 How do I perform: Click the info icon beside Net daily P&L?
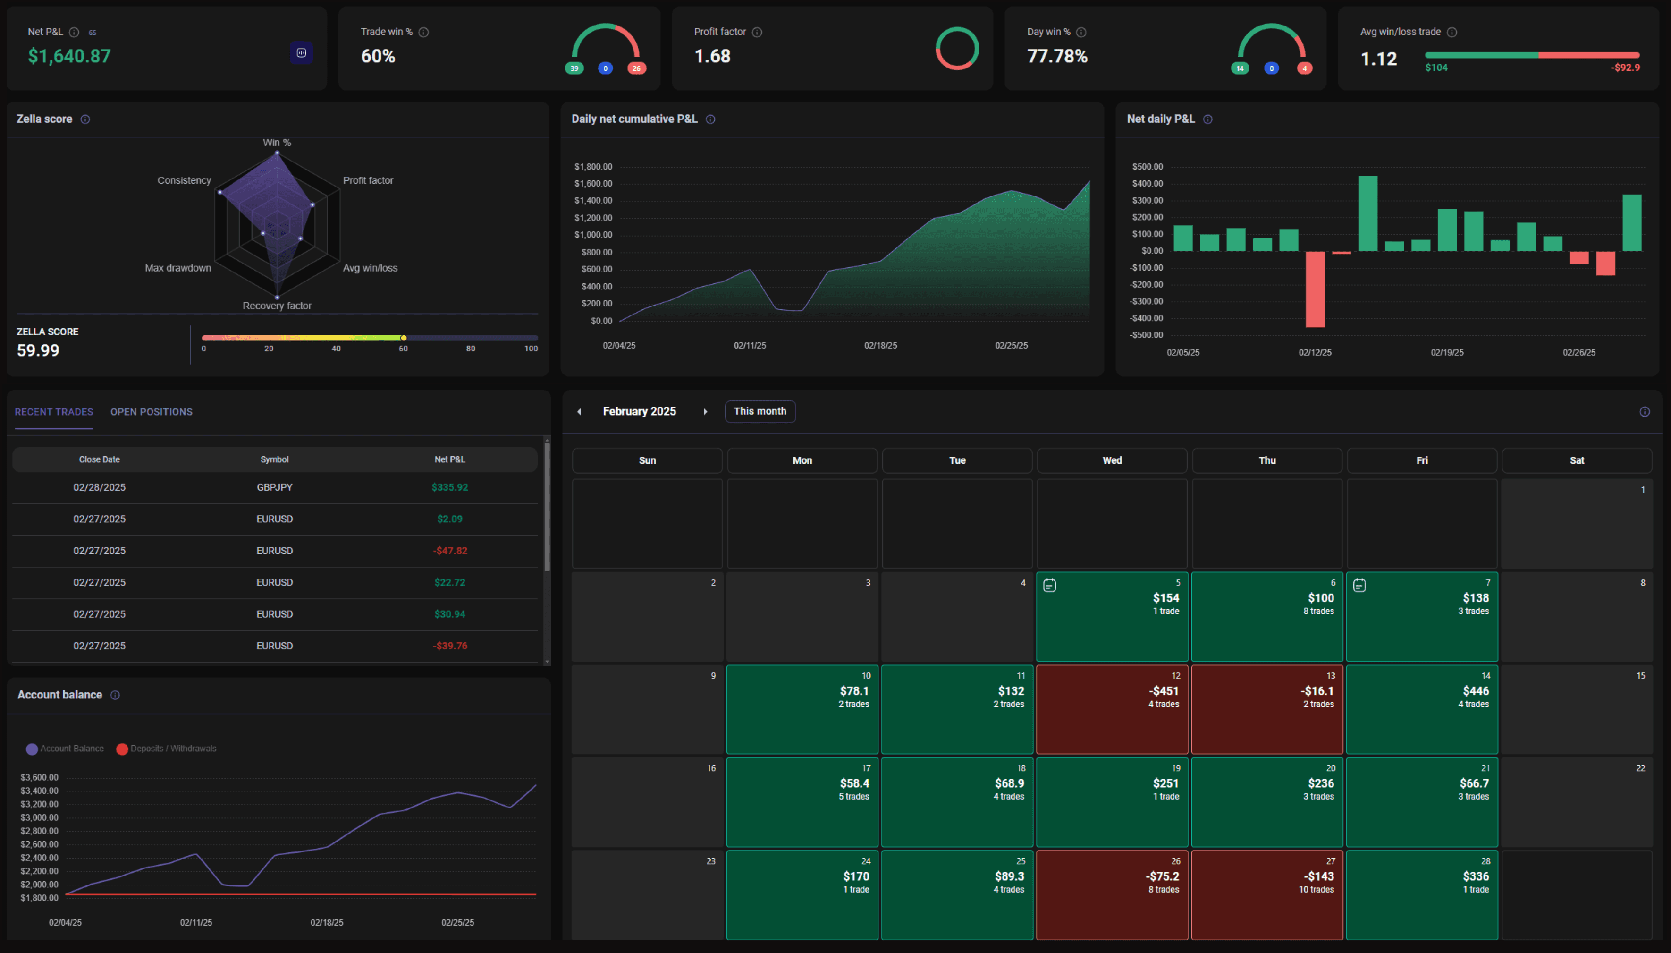pyautogui.click(x=1208, y=119)
